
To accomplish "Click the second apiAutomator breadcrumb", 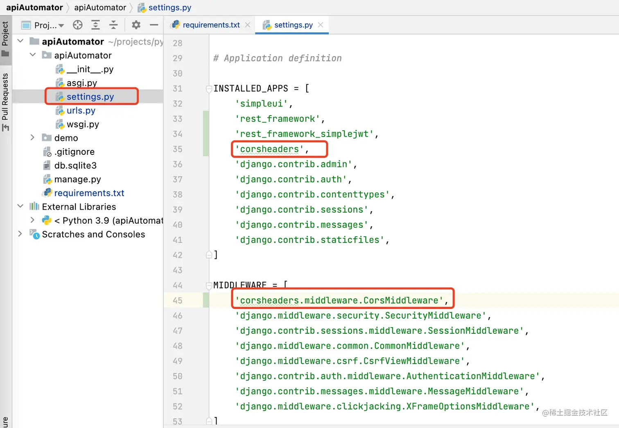I will [x=100, y=7].
